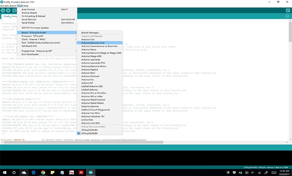The width and height of the screenshot is (292, 176).
Task: Open the touch keyboard tray icon
Action: pyautogui.click(x=274, y=172)
